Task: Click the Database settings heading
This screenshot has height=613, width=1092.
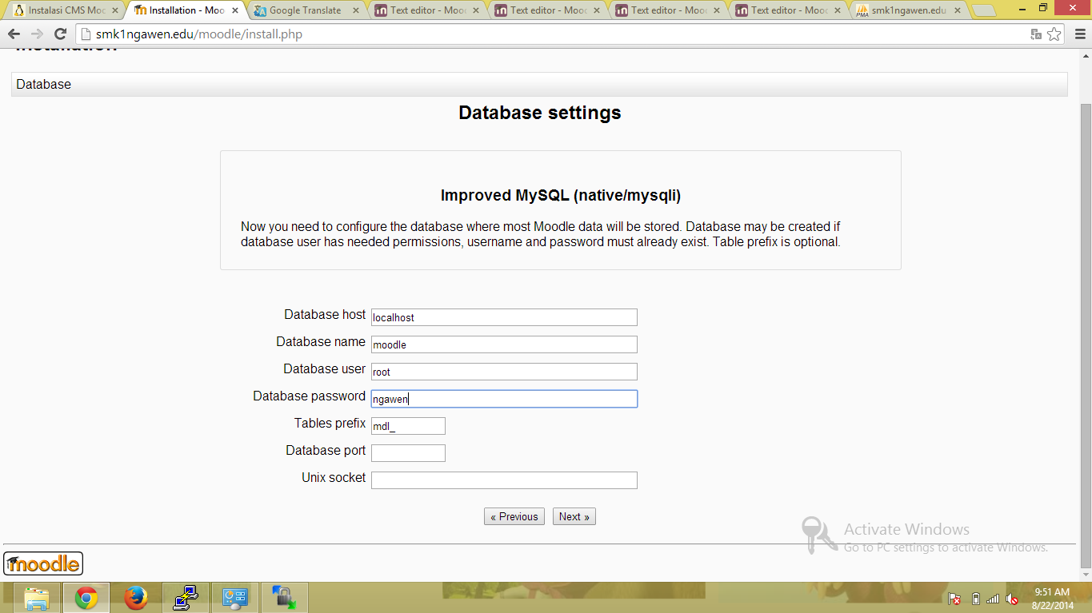Action: tap(540, 113)
